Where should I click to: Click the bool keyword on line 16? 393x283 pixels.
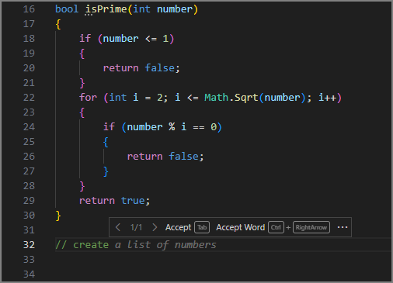[x=67, y=9]
